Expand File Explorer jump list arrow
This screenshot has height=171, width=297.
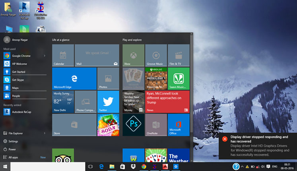[45, 133]
